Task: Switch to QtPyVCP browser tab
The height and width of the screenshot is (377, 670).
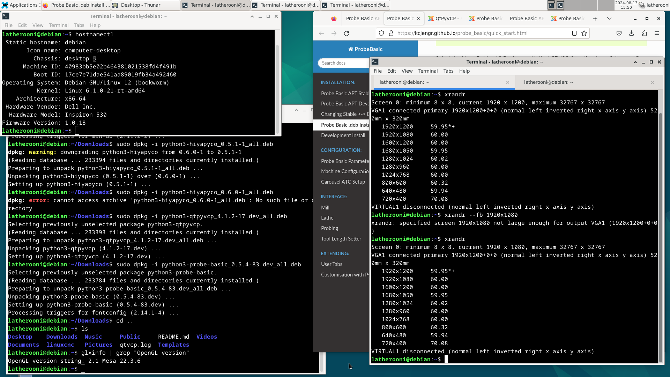Action: (x=445, y=19)
